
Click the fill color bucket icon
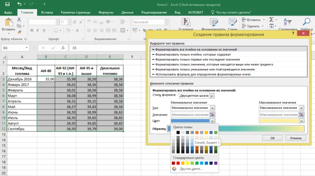[x=68, y=30]
